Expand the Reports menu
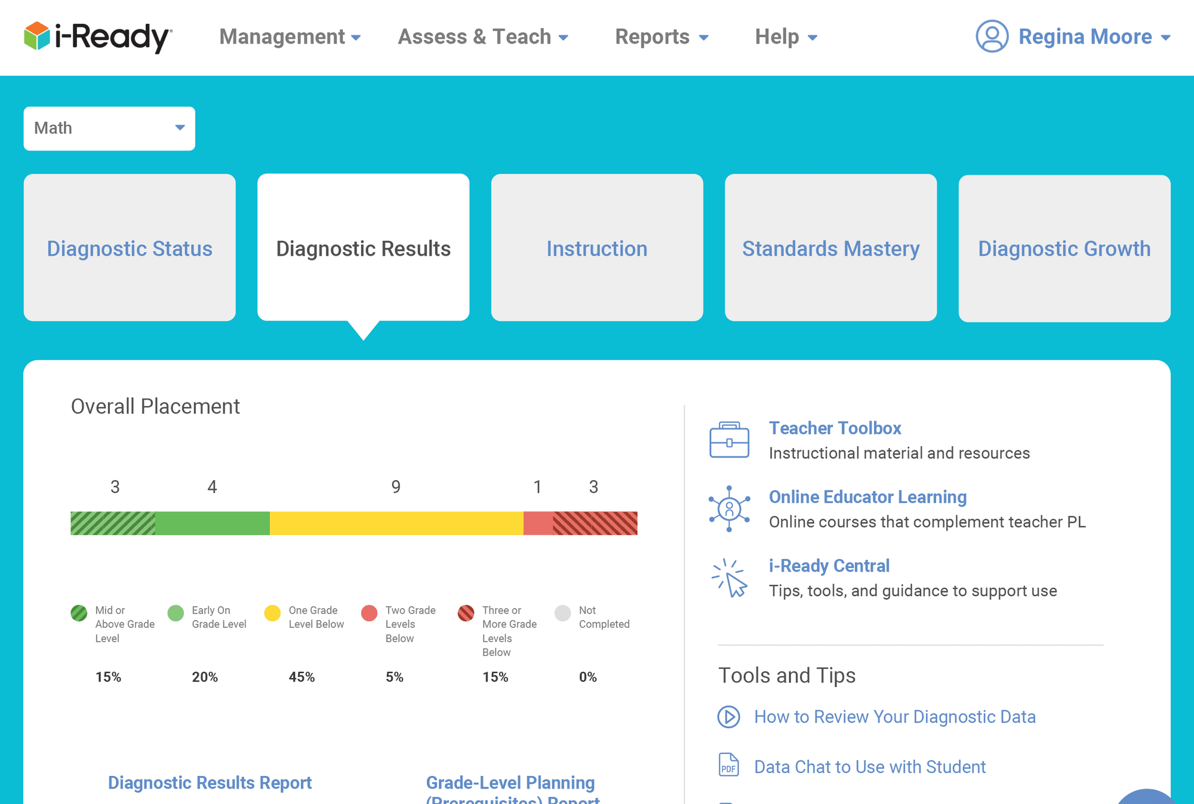Image resolution: width=1194 pixels, height=804 pixels. (x=661, y=37)
